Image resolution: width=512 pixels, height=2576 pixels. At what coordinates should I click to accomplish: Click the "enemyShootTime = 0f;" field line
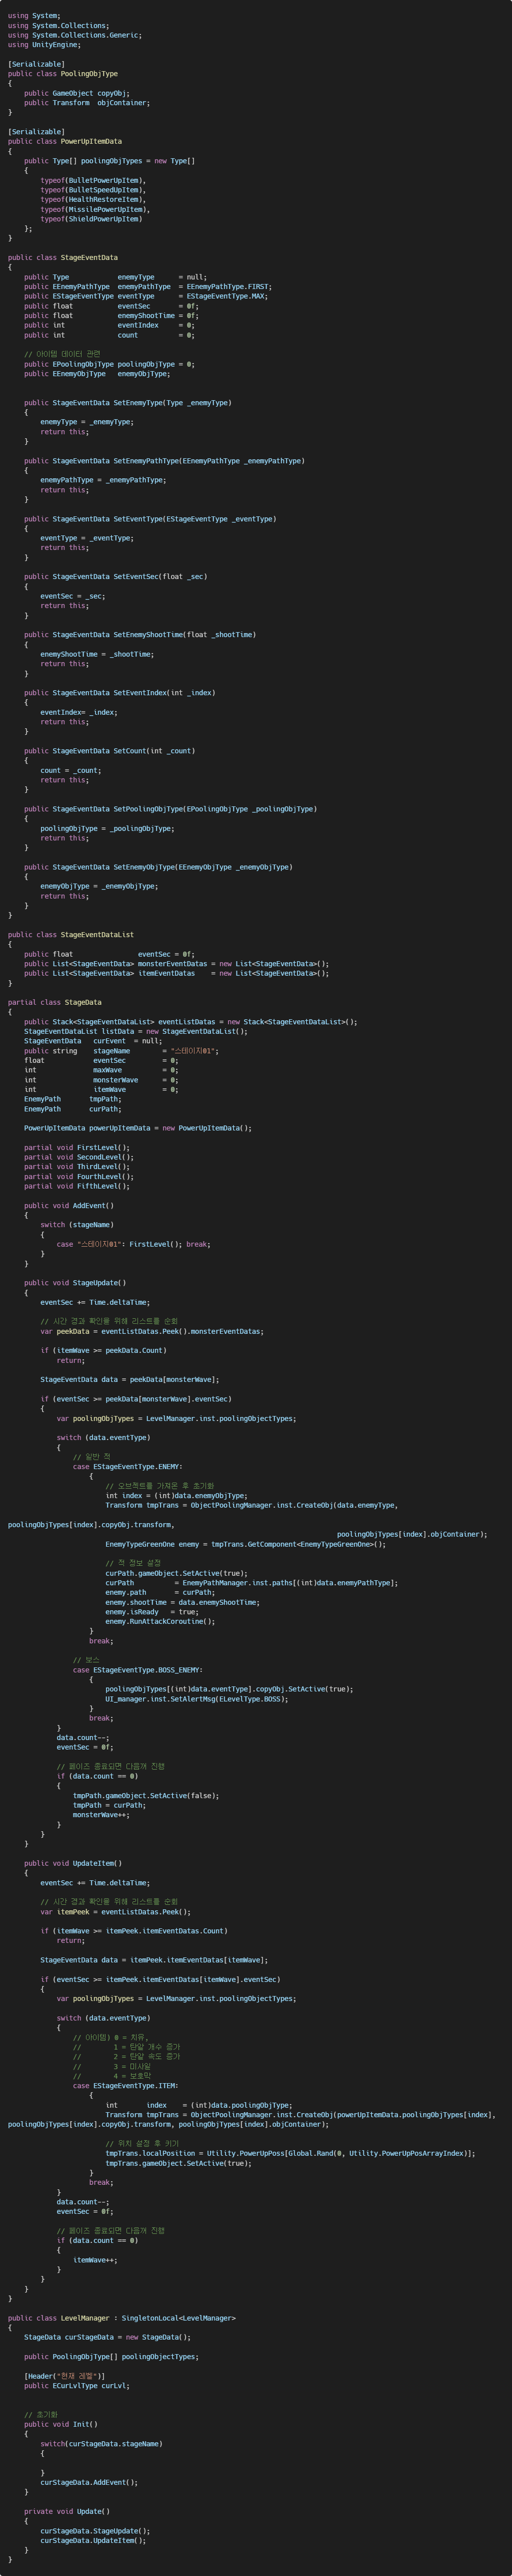coord(112,316)
